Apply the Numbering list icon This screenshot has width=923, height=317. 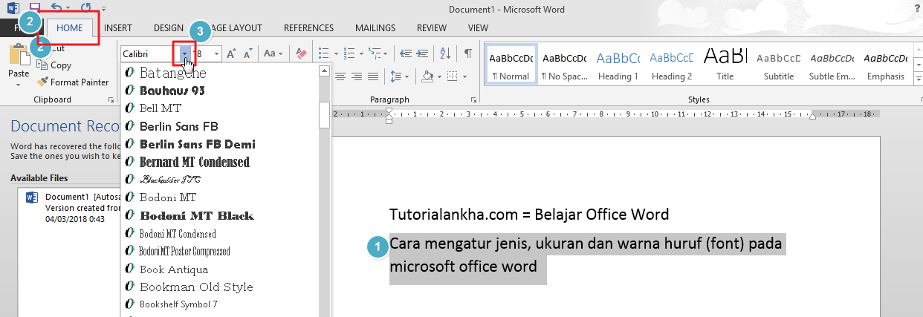tap(349, 53)
